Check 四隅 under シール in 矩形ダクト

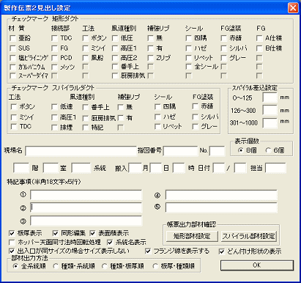pos(189,38)
